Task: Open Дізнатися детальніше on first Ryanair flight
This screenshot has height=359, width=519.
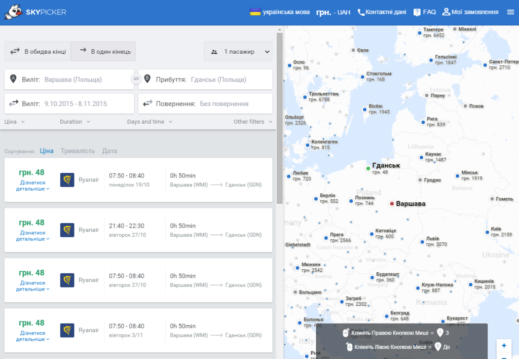Action: [x=32, y=186]
